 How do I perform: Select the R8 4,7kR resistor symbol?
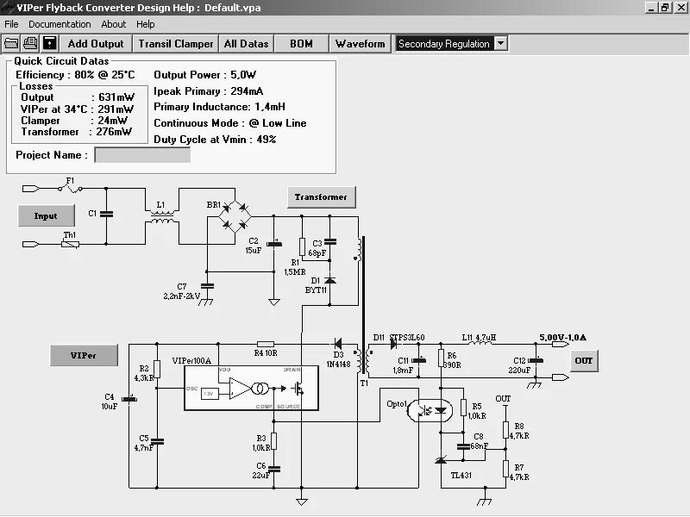505,430
